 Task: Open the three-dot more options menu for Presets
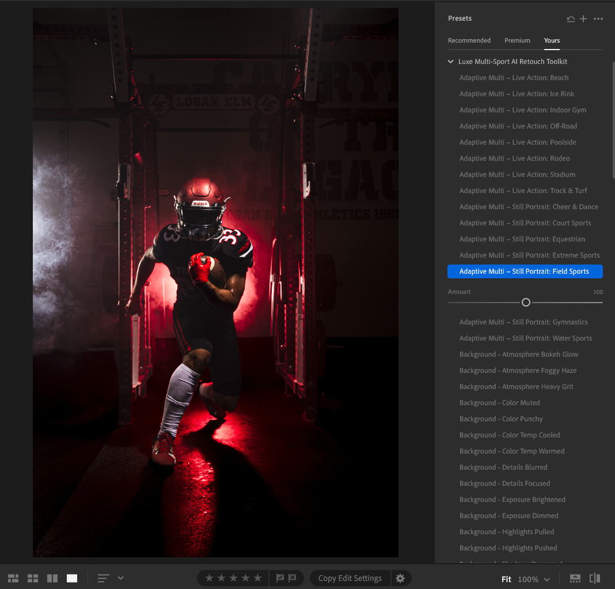[x=598, y=18]
